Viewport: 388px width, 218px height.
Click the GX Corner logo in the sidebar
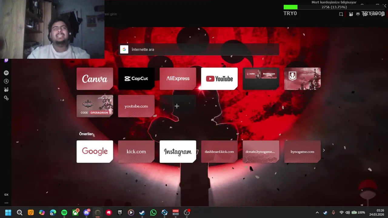(x=6, y=195)
